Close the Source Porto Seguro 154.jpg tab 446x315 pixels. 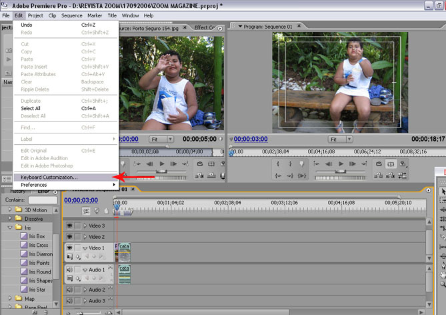point(185,27)
